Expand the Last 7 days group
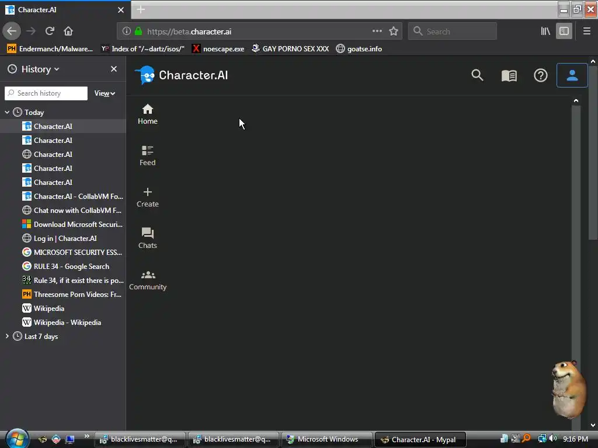The width and height of the screenshot is (598, 448). (7, 337)
